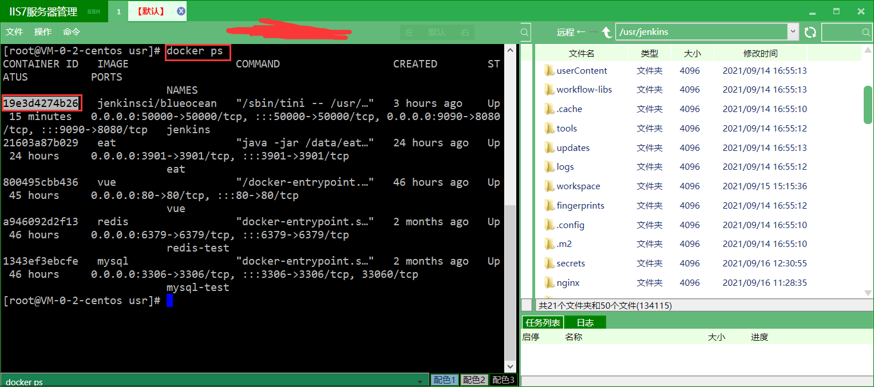Click the 默认 layout button
The width and height of the screenshot is (874, 387).
pos(437,33)
